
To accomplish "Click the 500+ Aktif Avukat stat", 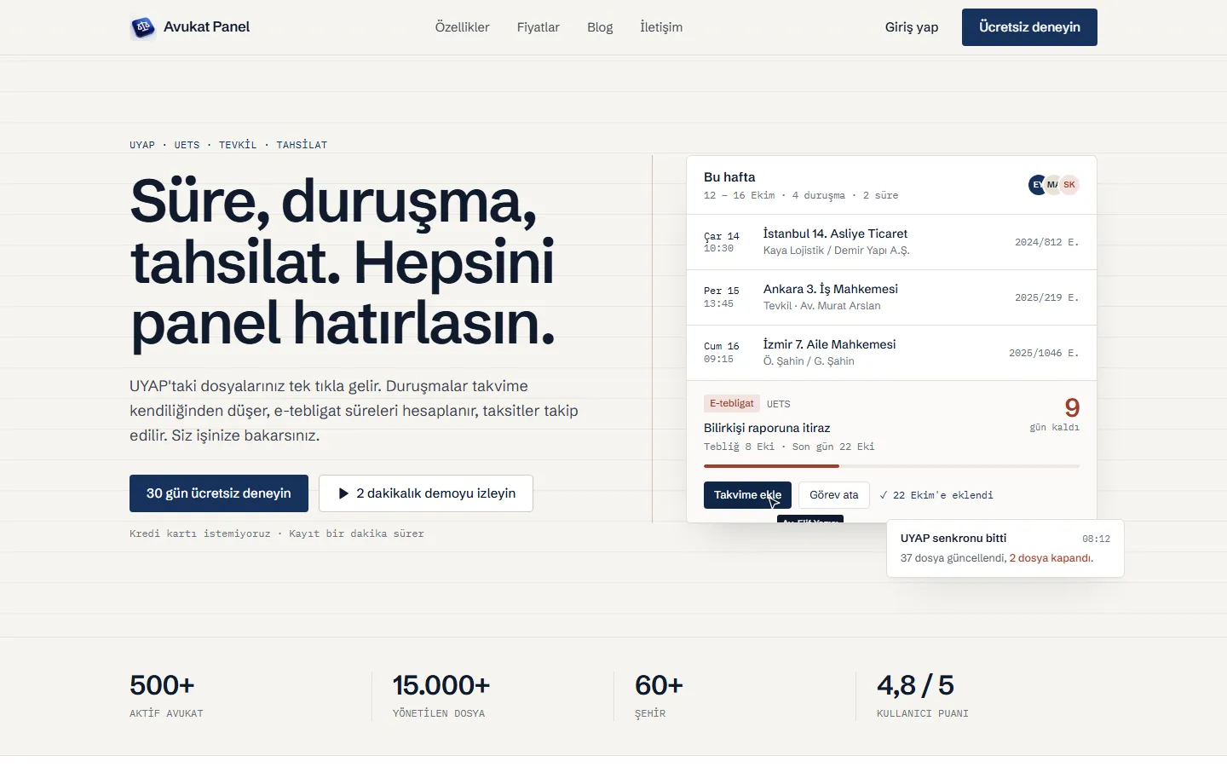I will click(166, 696).
